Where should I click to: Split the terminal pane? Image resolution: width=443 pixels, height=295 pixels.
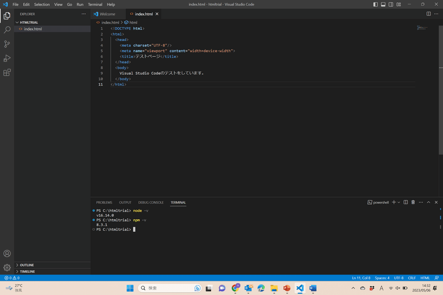tap(406, 202)
